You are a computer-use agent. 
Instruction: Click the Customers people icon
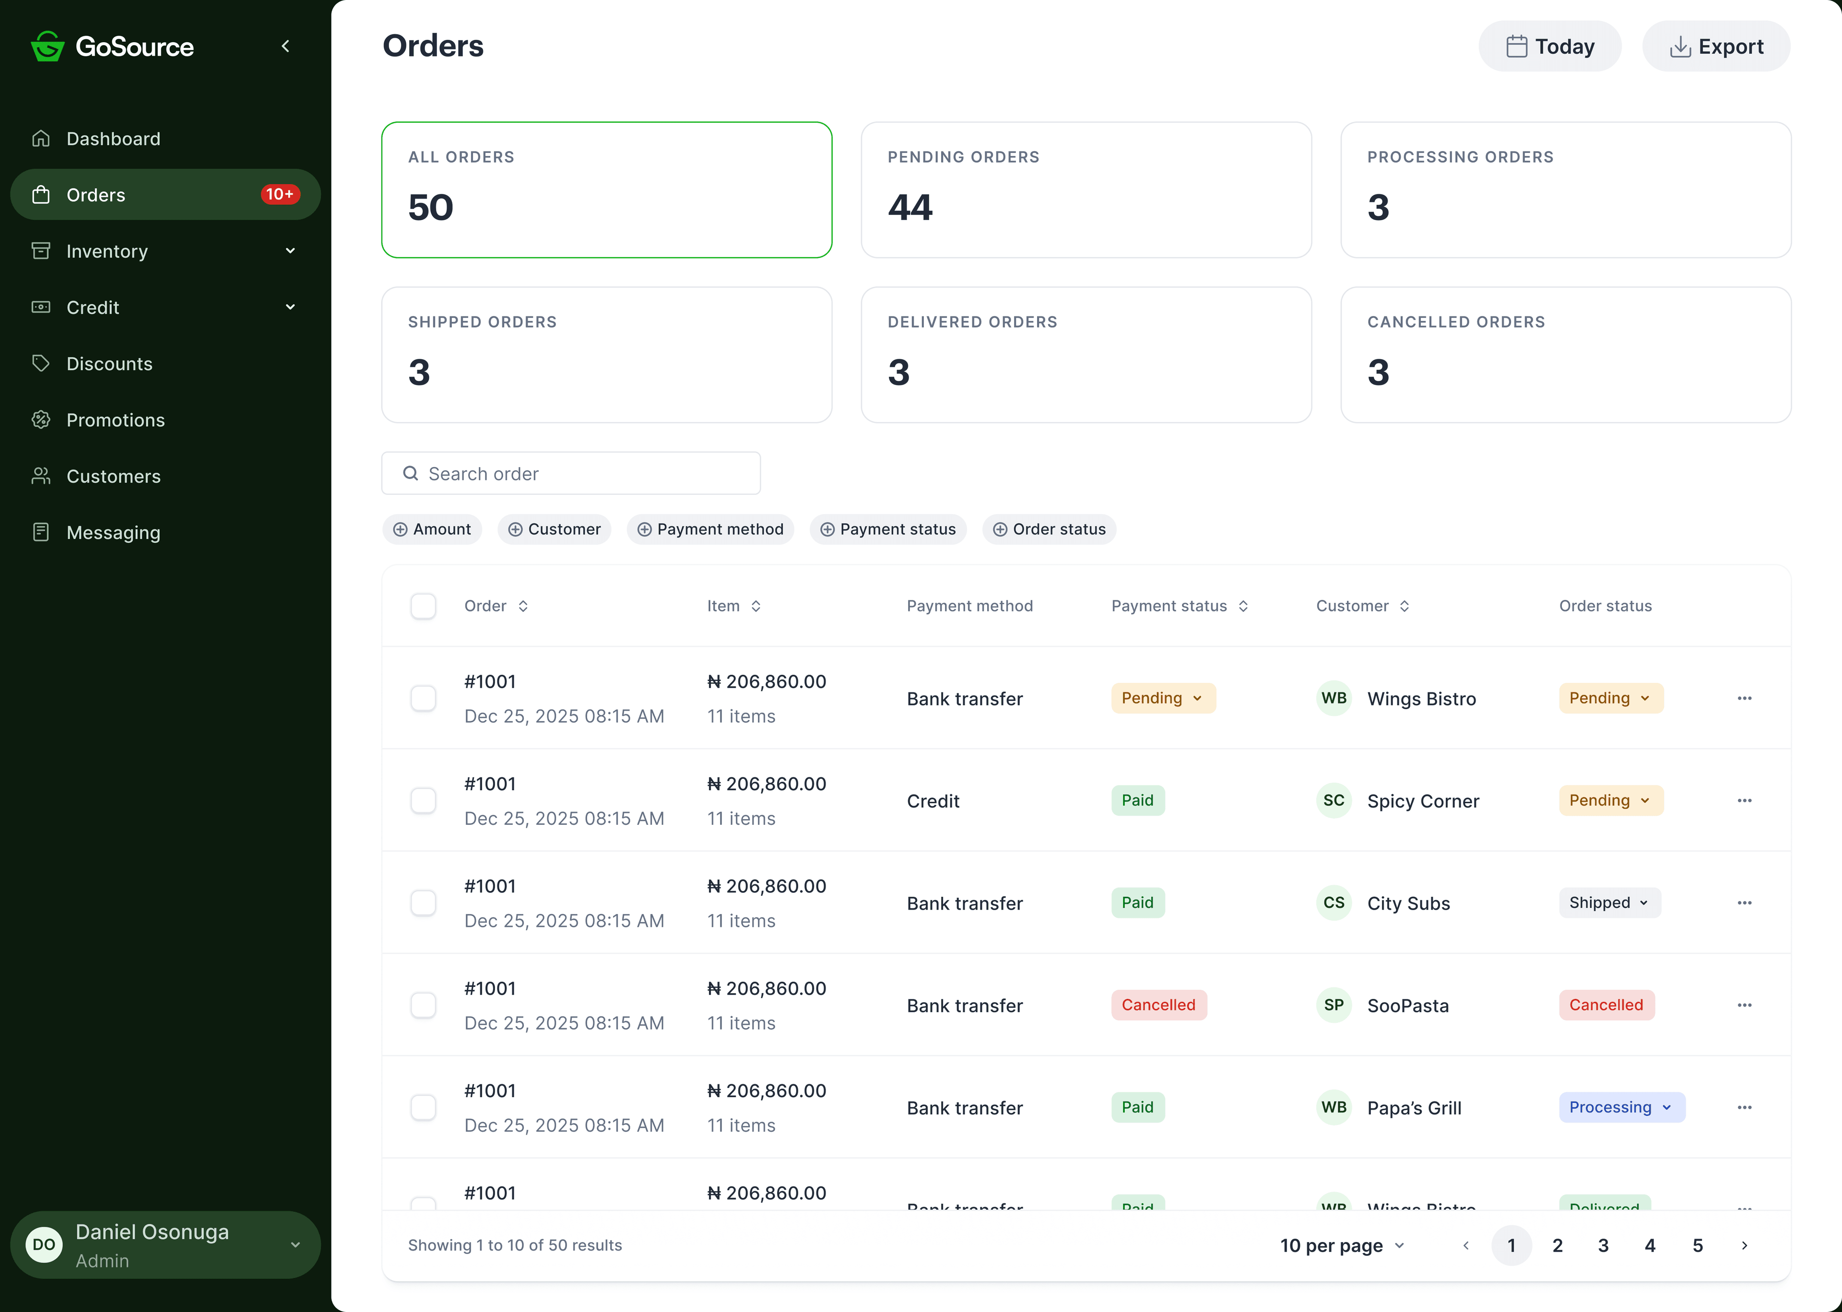coord(41,476)
